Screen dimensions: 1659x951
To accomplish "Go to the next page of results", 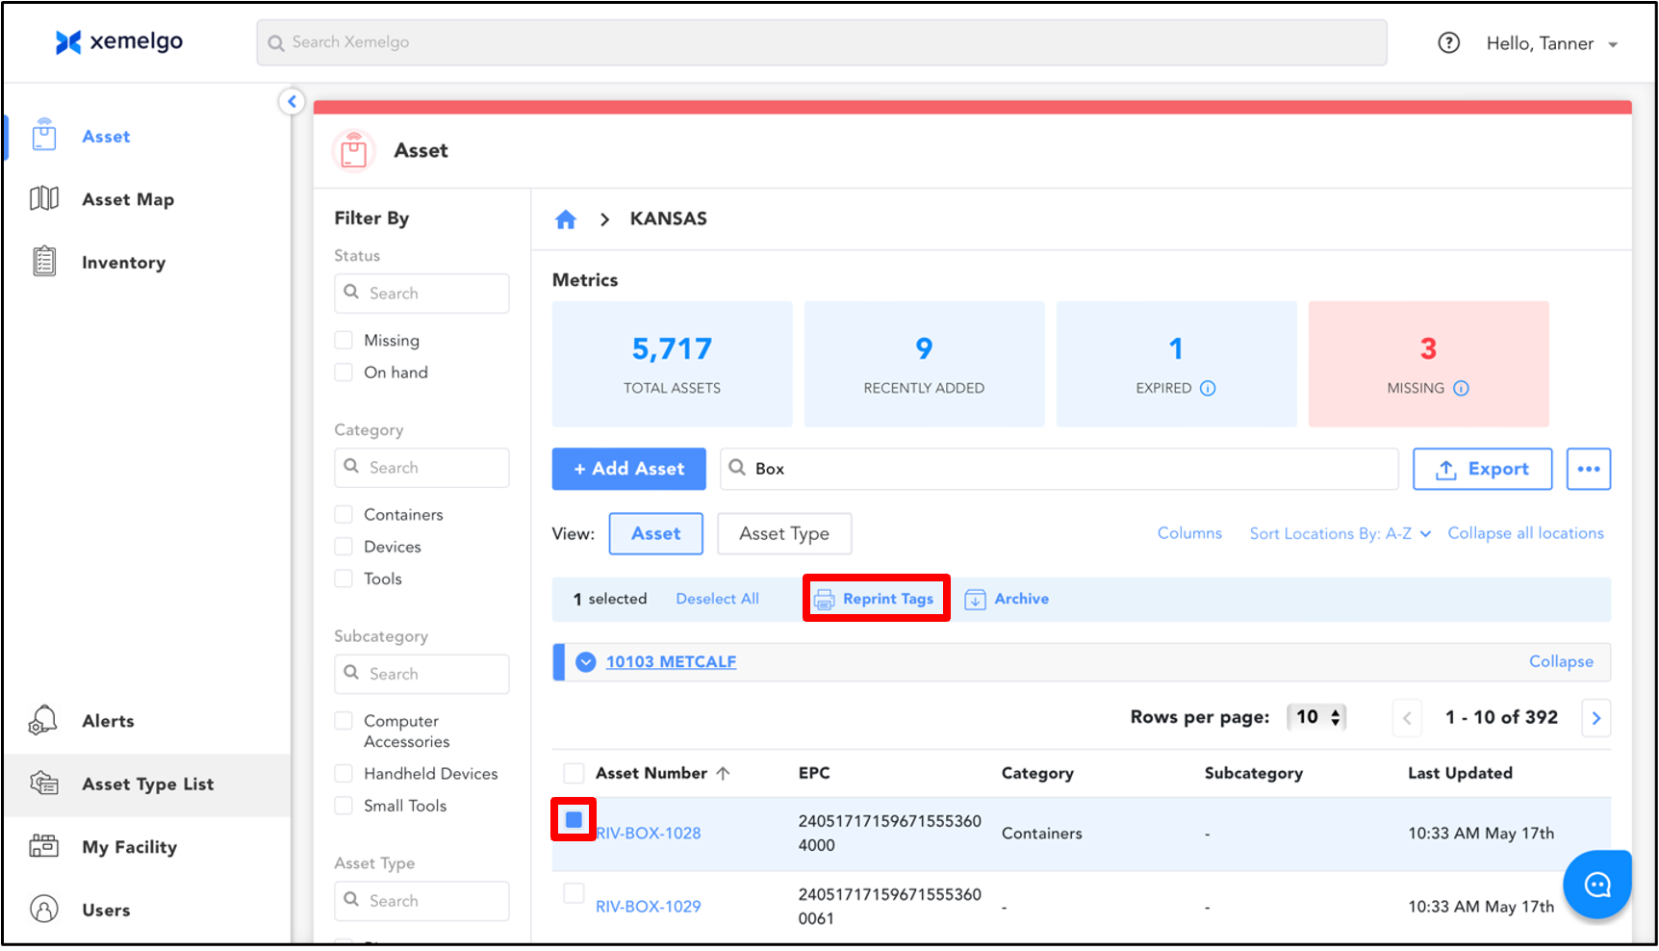I will coord(1595,718).
